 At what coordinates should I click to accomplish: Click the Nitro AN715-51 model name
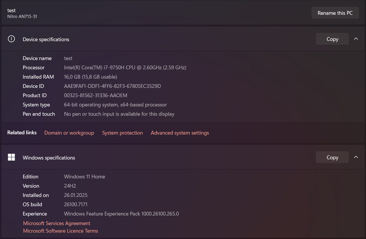pyautogui.click(x=22, y=17)
